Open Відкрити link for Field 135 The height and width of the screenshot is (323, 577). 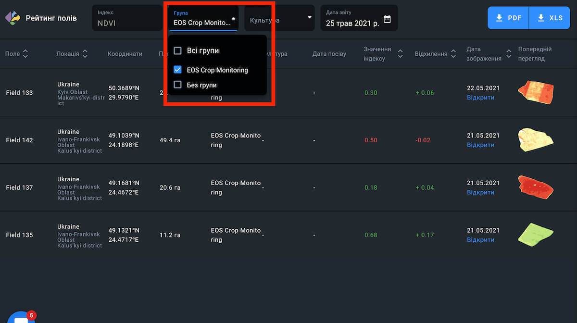[x=480, y=240]
